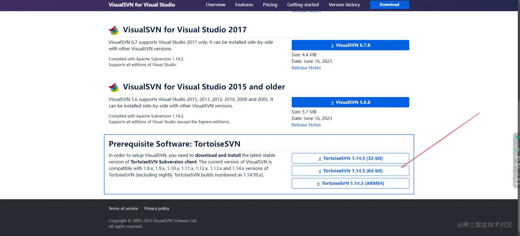The height and width of the screenshot is (236, 520).
Task: Download VisualSVN 5.6.8
Action: [350, 102]
